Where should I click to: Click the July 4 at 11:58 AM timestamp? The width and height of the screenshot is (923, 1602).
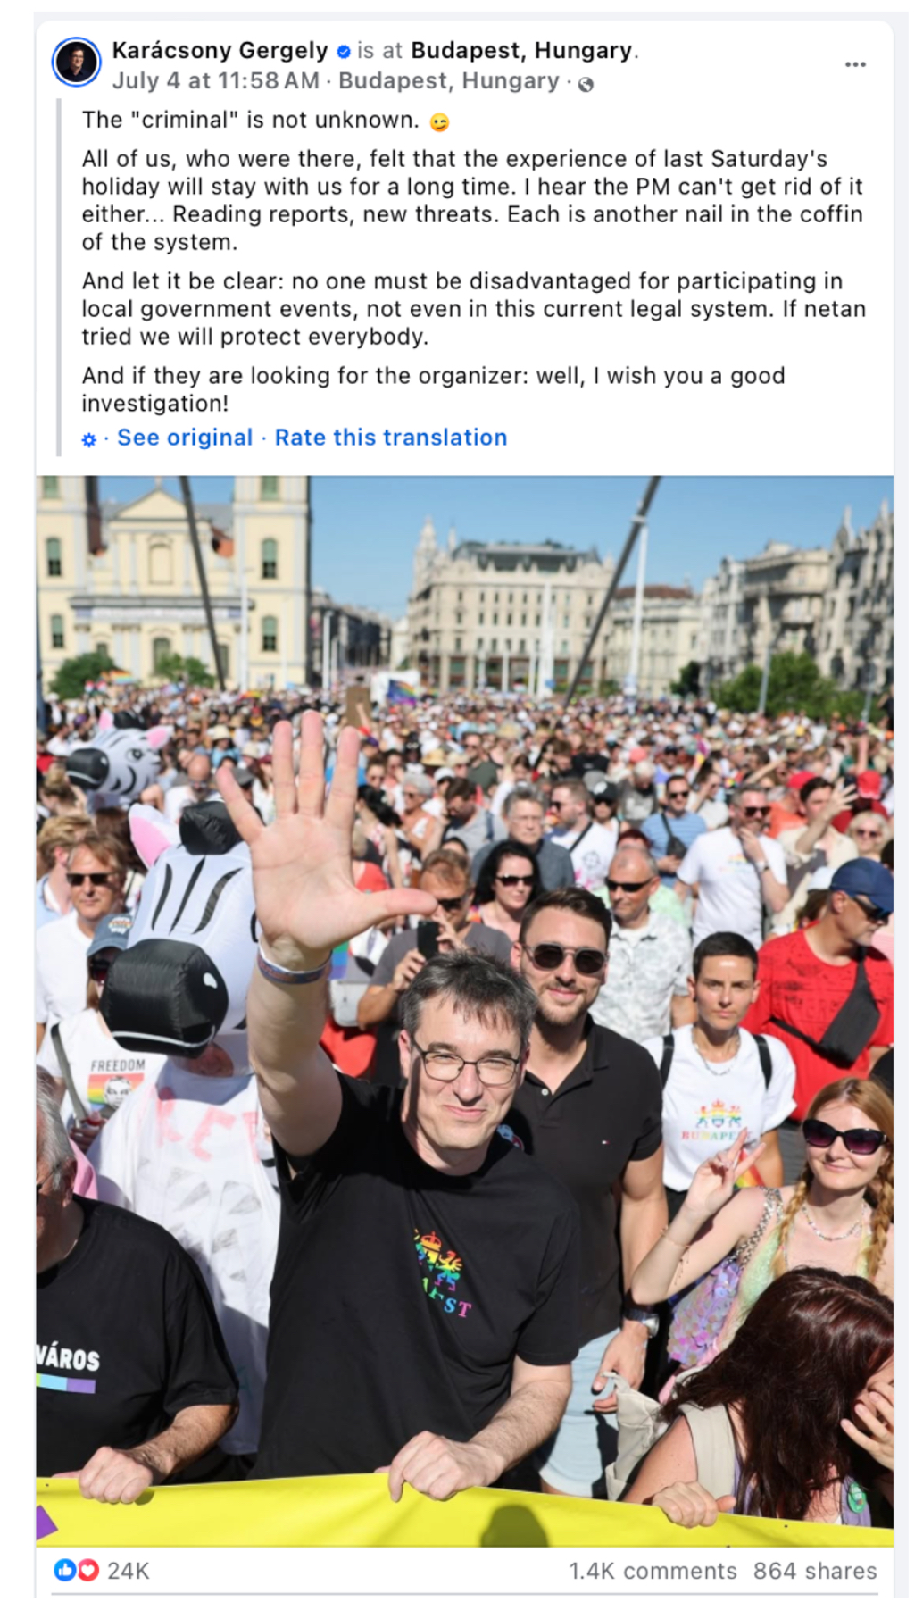pos(216,81)
